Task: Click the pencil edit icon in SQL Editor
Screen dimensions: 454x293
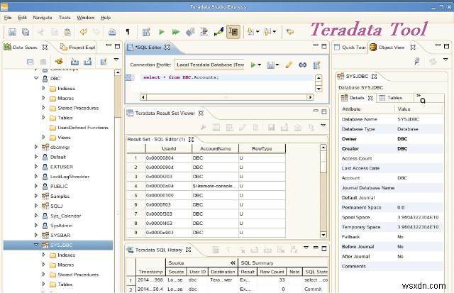Action: click(289, 65)
